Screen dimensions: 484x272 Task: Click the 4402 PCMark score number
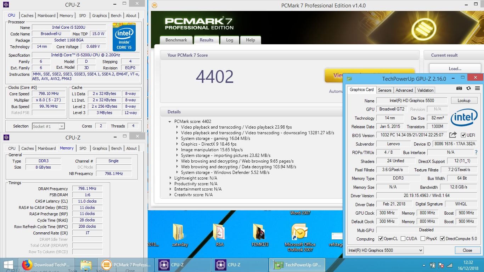pos(215,77)
